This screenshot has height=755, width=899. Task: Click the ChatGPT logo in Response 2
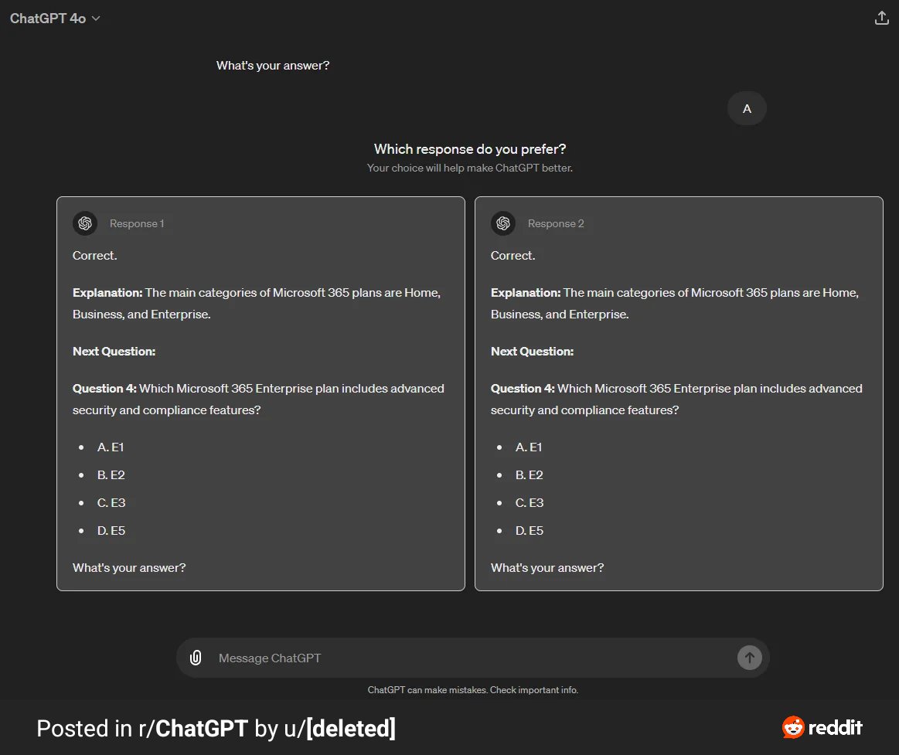click(502, 223)
